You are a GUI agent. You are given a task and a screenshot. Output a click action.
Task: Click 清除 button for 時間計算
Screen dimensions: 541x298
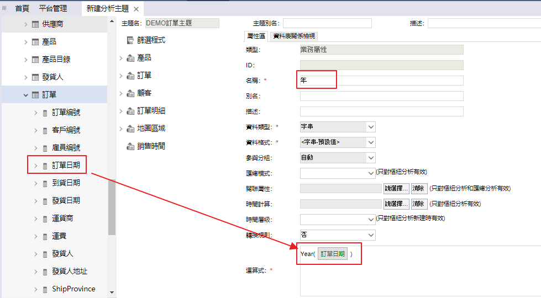(419, 204)
